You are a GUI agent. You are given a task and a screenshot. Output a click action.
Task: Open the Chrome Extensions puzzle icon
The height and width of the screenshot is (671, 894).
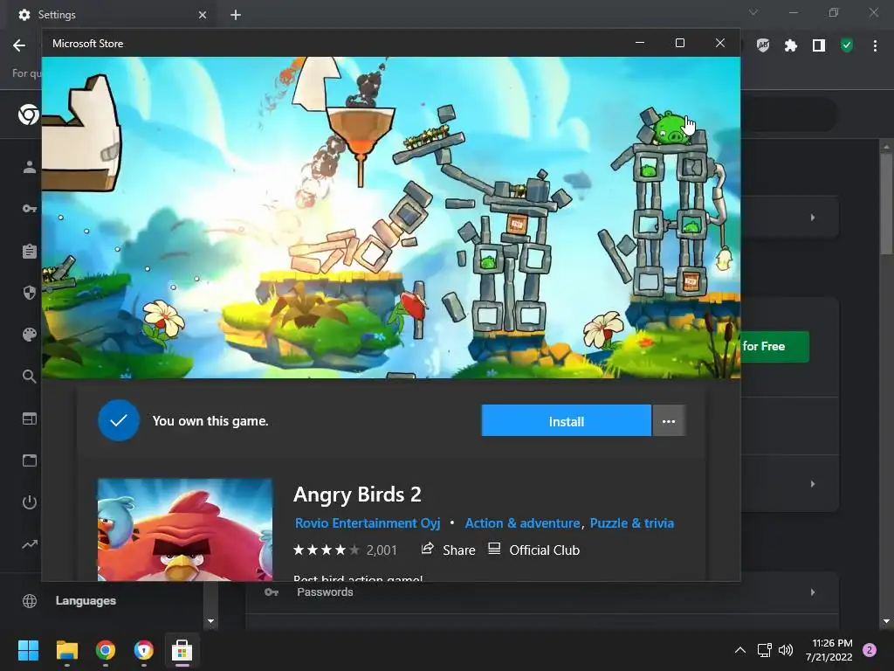(x=791, y=45)
